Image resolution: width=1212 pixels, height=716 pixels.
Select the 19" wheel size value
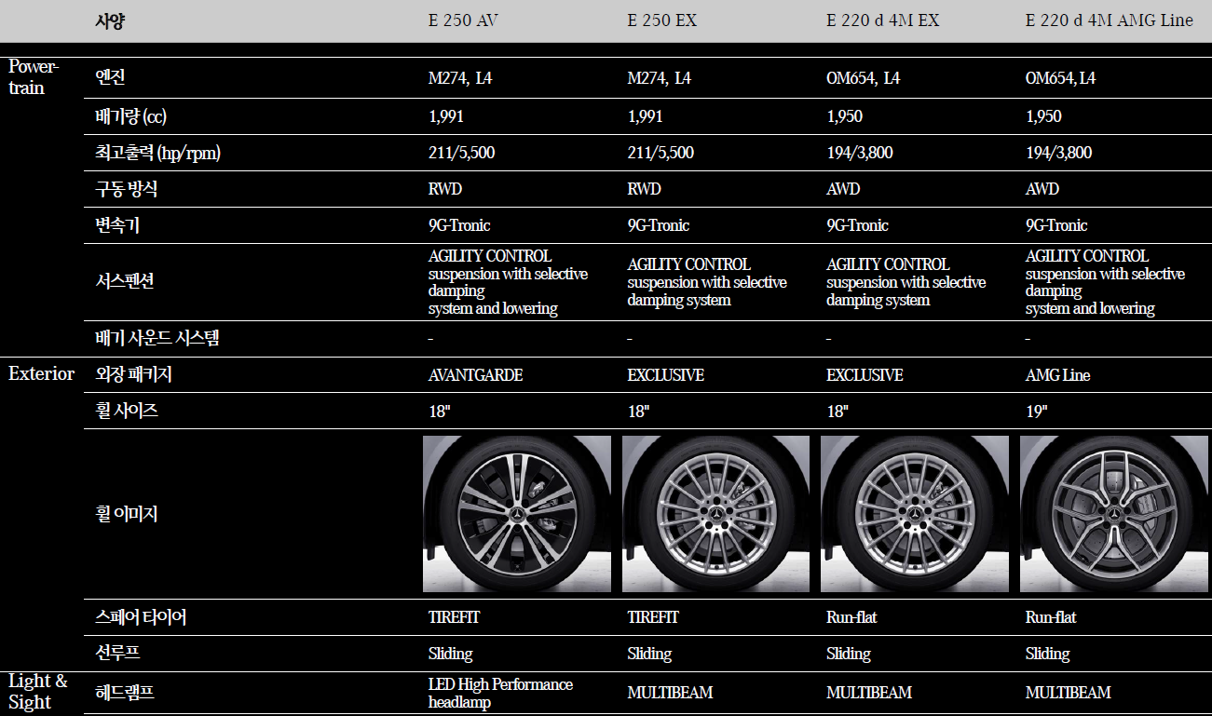click(x=1036, y=412)
